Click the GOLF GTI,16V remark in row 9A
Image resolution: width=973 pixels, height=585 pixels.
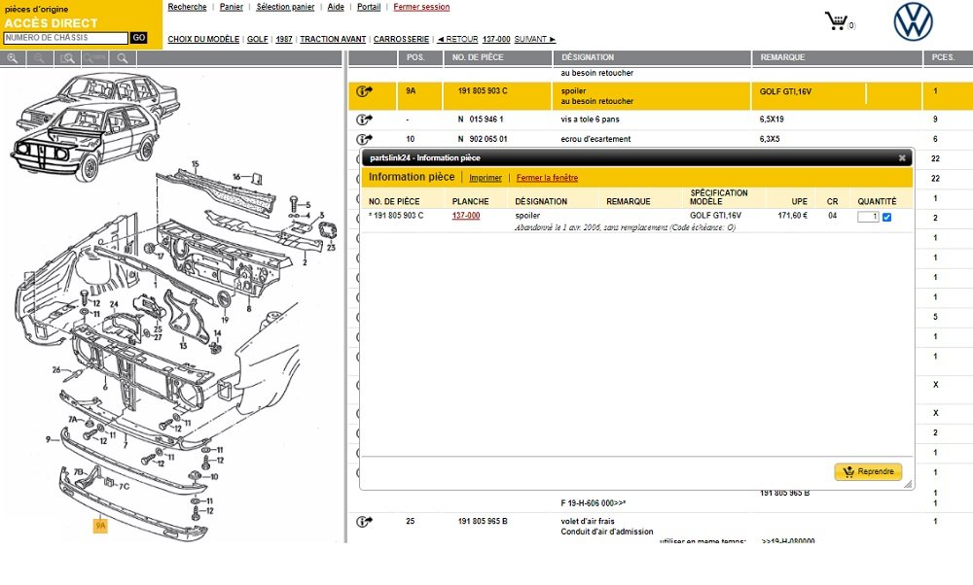coord(785,91)
